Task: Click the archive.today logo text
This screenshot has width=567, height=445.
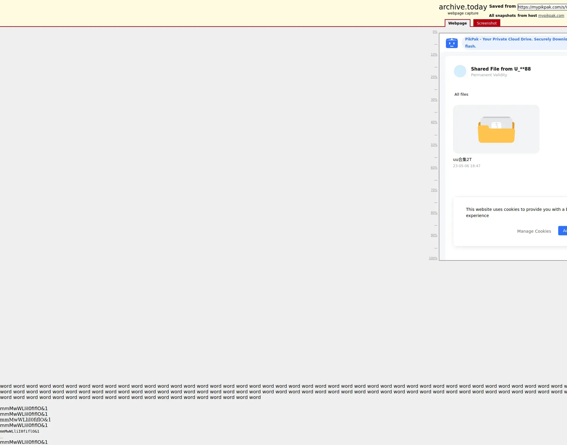Action: [x=463, y=7]
